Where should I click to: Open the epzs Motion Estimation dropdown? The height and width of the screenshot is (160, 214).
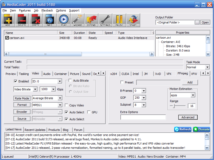point(193,95)
